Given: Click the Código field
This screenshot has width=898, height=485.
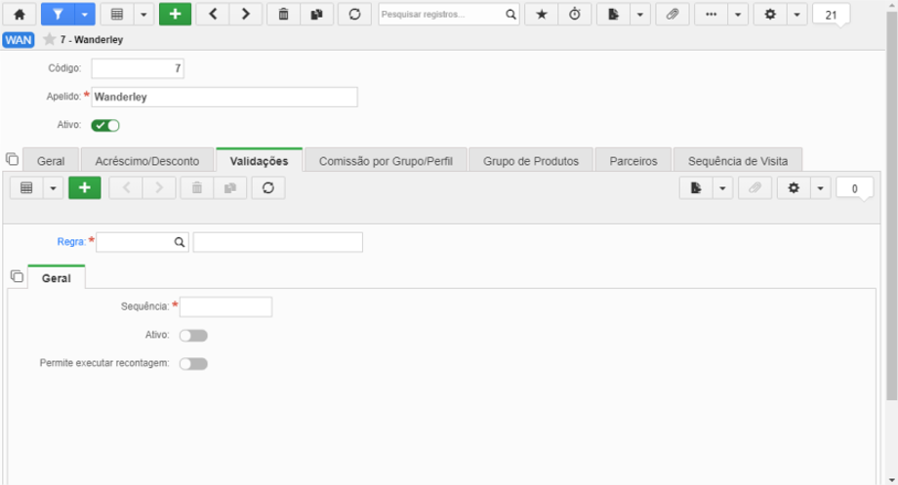Looking at the screenshot, I should [x=138, y=68].
